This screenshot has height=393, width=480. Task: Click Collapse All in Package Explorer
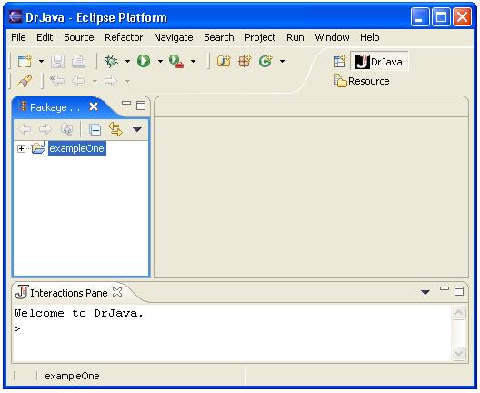[95, 130]
